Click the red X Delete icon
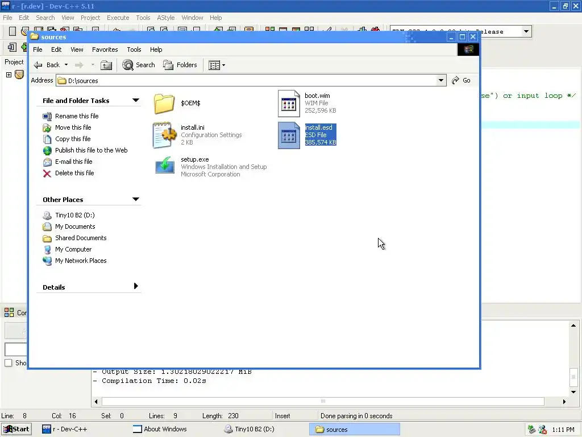The height and width of the screenshot is (437, 582). pyautogui.click(x=47, y=174)
